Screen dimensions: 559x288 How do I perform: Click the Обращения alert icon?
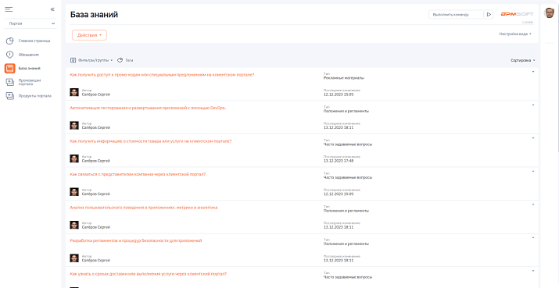(10, 55)
